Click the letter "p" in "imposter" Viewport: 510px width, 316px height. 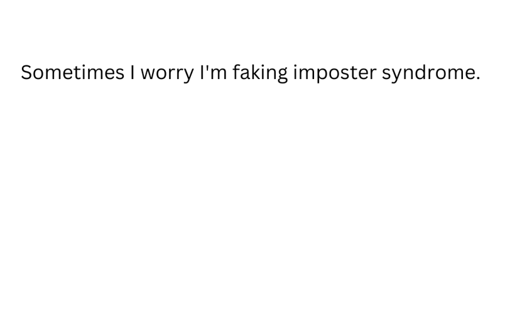point(323,75)
